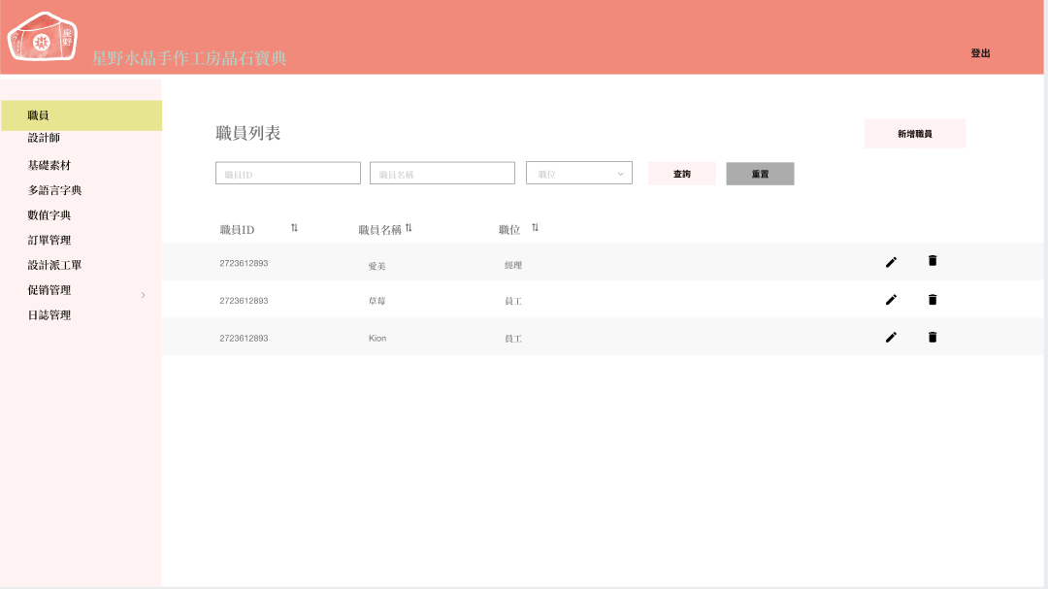Screen dimensions: 1048x589
Task: Go to 訂單管理 in the sidebar
Action: [49, 241]
